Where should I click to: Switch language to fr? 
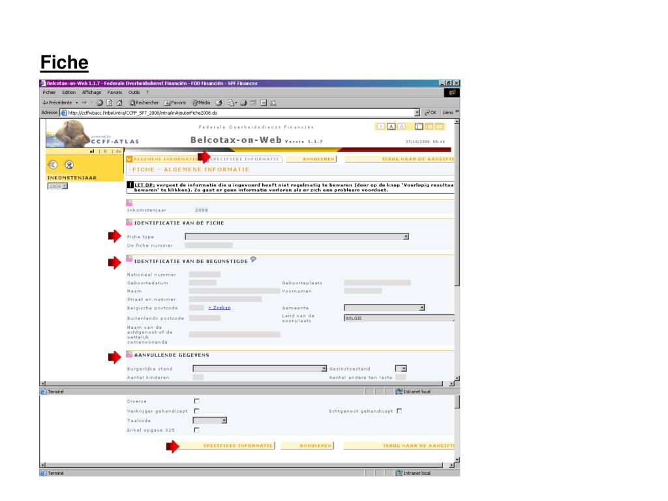coord(105,151)
